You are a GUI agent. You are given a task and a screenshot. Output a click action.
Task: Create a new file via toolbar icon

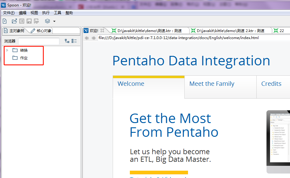point(5,21)
